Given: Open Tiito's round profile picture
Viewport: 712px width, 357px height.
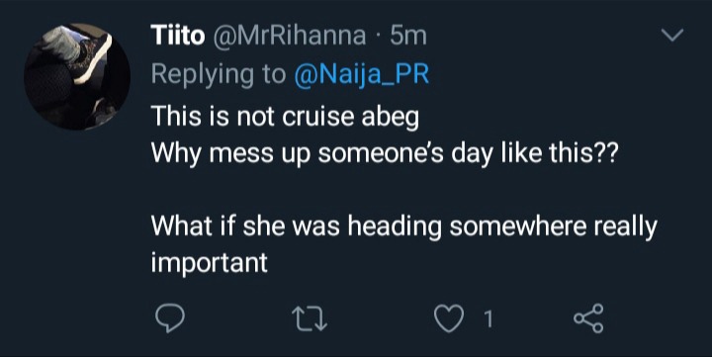Looking at the screenshot, I should (77, 77).
